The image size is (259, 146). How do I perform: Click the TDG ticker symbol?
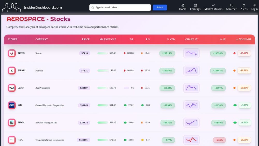click(21, 140)
